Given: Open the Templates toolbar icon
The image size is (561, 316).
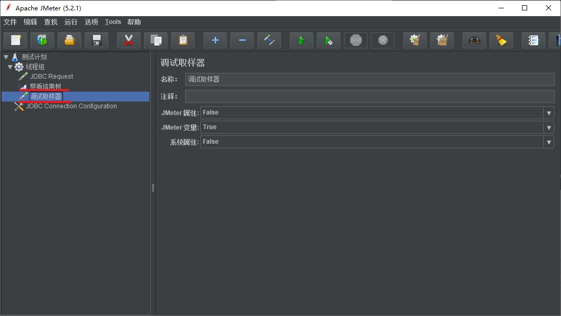Looking at the screenshot, I should (42, 40).
